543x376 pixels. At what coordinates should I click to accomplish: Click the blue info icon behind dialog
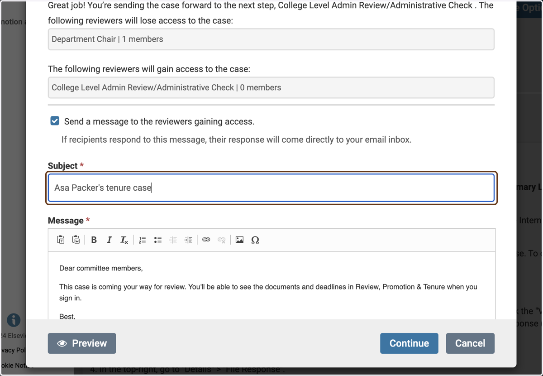click(x=14, y=320)
